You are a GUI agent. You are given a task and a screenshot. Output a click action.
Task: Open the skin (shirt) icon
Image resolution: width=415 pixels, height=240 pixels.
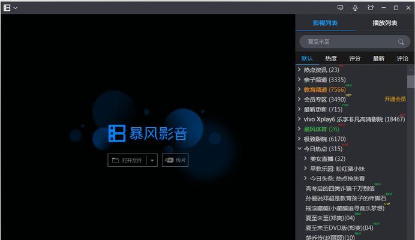pyautogui.click(x=371, y=8)
